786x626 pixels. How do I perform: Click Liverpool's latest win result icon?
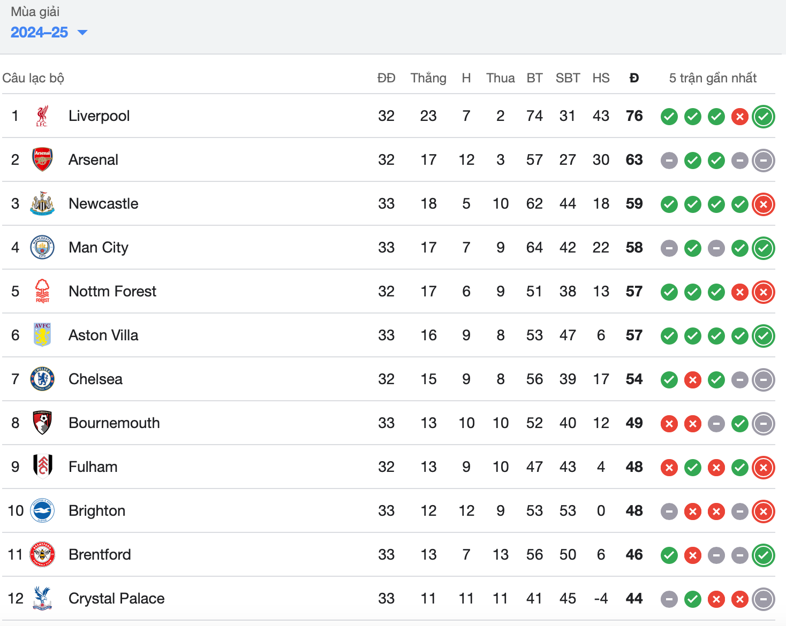[x=764, y=117]
